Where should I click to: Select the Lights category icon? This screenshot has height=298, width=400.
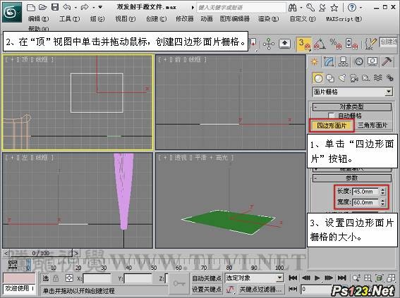tap(342, 77)
